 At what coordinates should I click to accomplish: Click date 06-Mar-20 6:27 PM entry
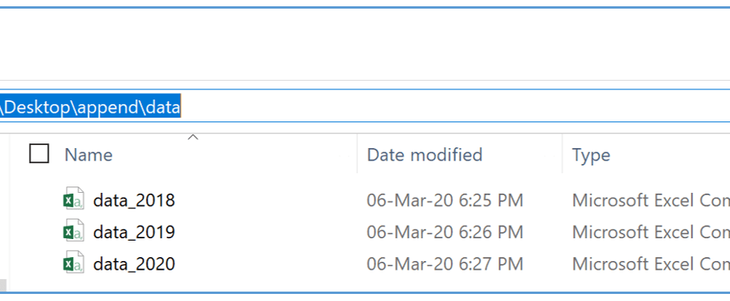tap(444, 264)
